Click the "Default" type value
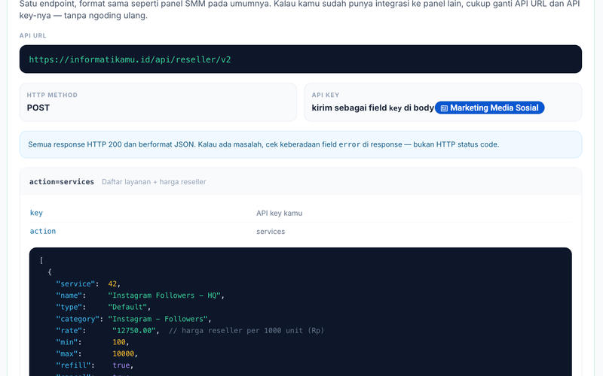Screen dimensions: 603x376 127,307
